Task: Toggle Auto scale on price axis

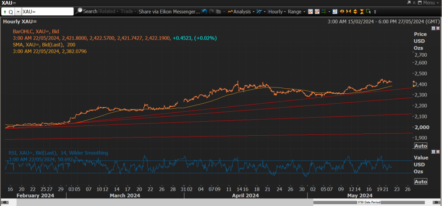Action: tap(420, 146)
